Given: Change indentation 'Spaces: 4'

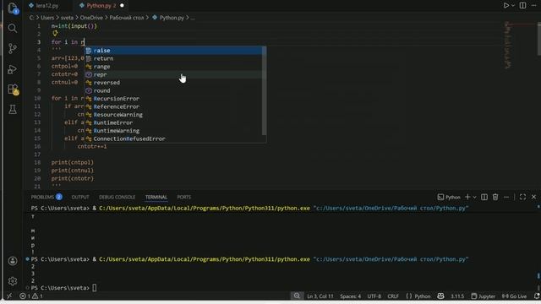Looking at the screenshot, I should (350, 296).
